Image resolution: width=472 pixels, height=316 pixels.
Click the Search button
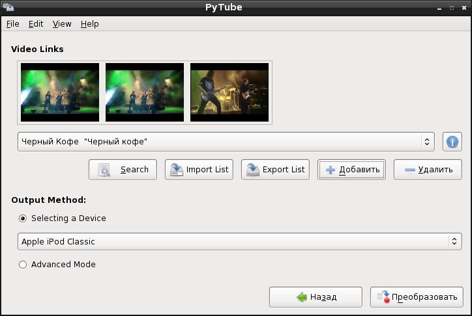(x=123, y=170)
